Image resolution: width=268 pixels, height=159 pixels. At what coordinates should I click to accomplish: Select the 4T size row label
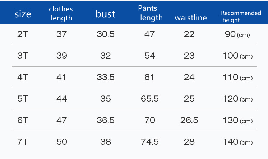coord(23,77)
